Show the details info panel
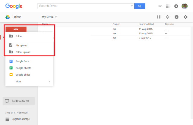The height and width of the screenshot is (125, 193). click(176, 17)
